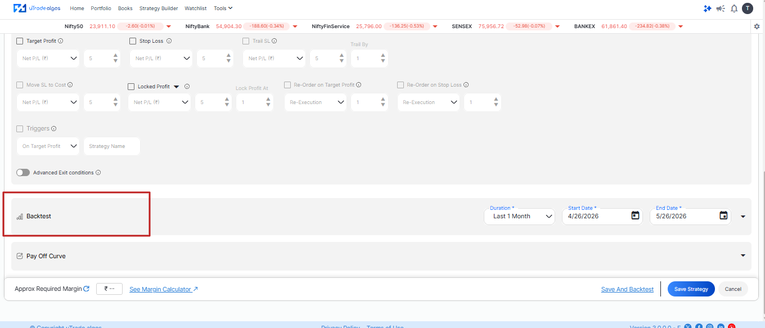Expand the Nifty50 ticker arrow
765x328 pixels.
(x=168, y=26)
